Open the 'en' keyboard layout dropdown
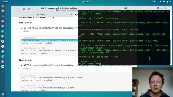Image resolution: width=173 pixels, height=97 pixels. pos(153,2)
